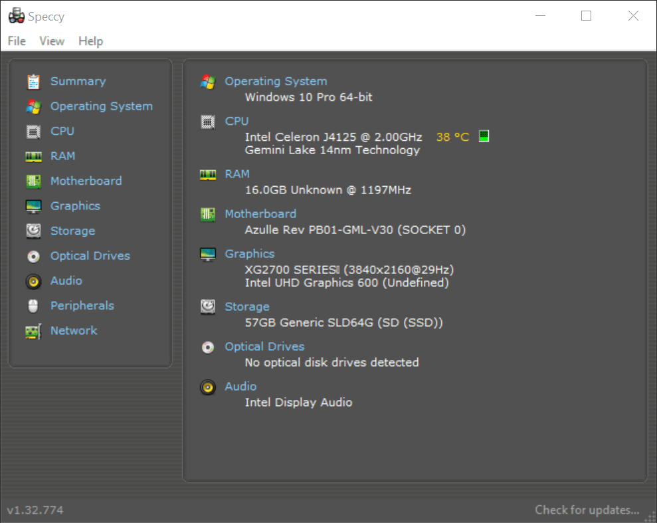Open the Operating System heading link in summary
Image resolution: width=657 pixels, height=523 pixels.
276,81
